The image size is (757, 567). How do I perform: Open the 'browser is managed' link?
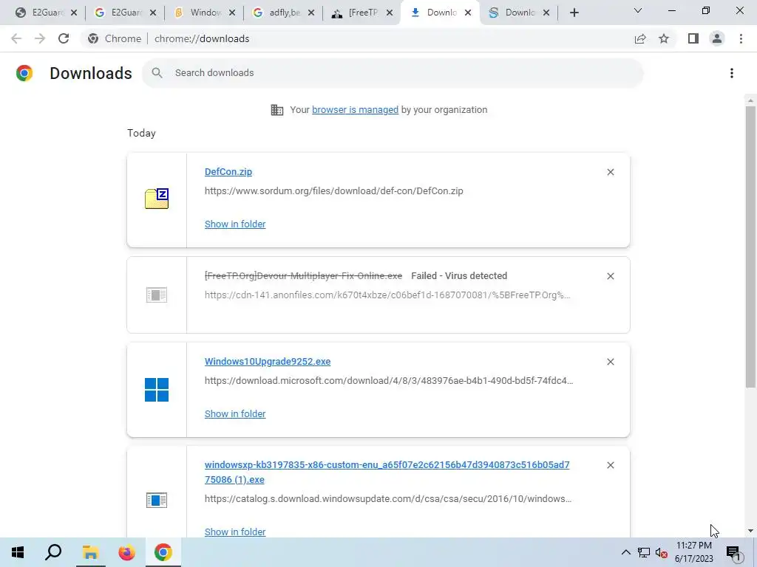(x=355, y=110)
